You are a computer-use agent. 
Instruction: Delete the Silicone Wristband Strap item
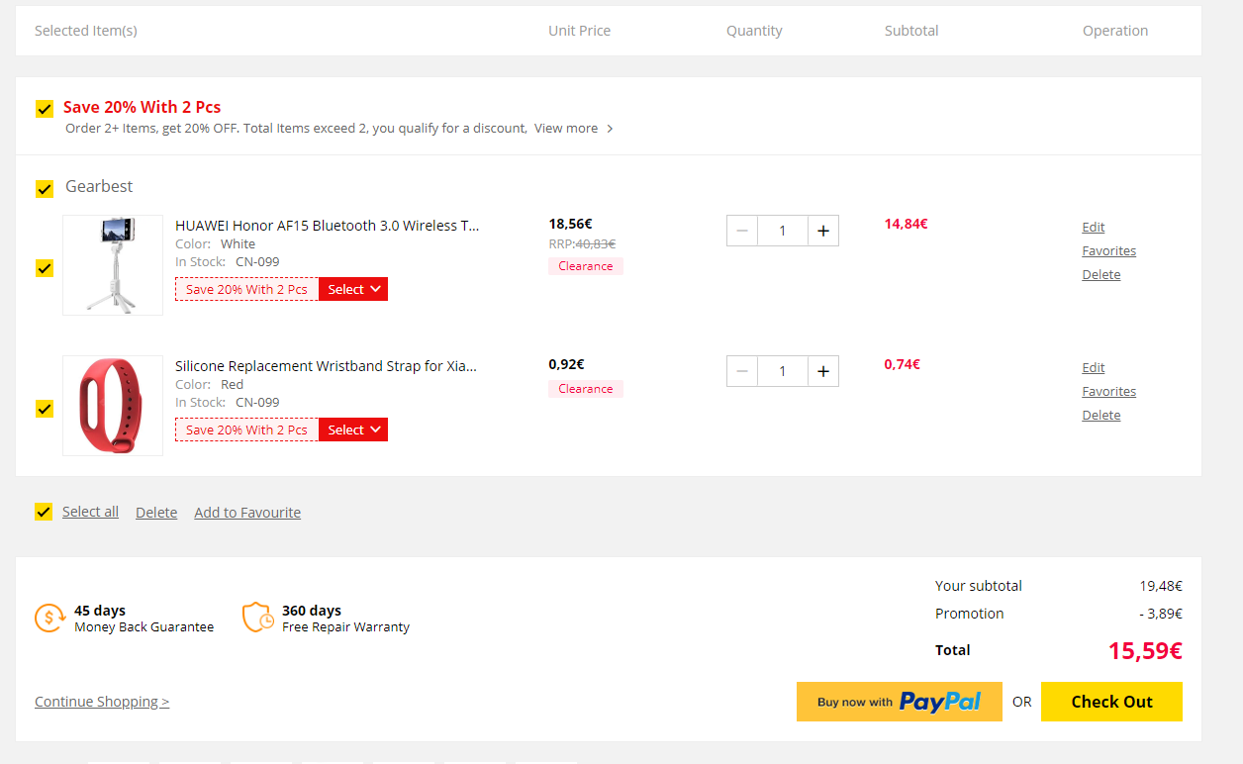[x=1101, y=416]
